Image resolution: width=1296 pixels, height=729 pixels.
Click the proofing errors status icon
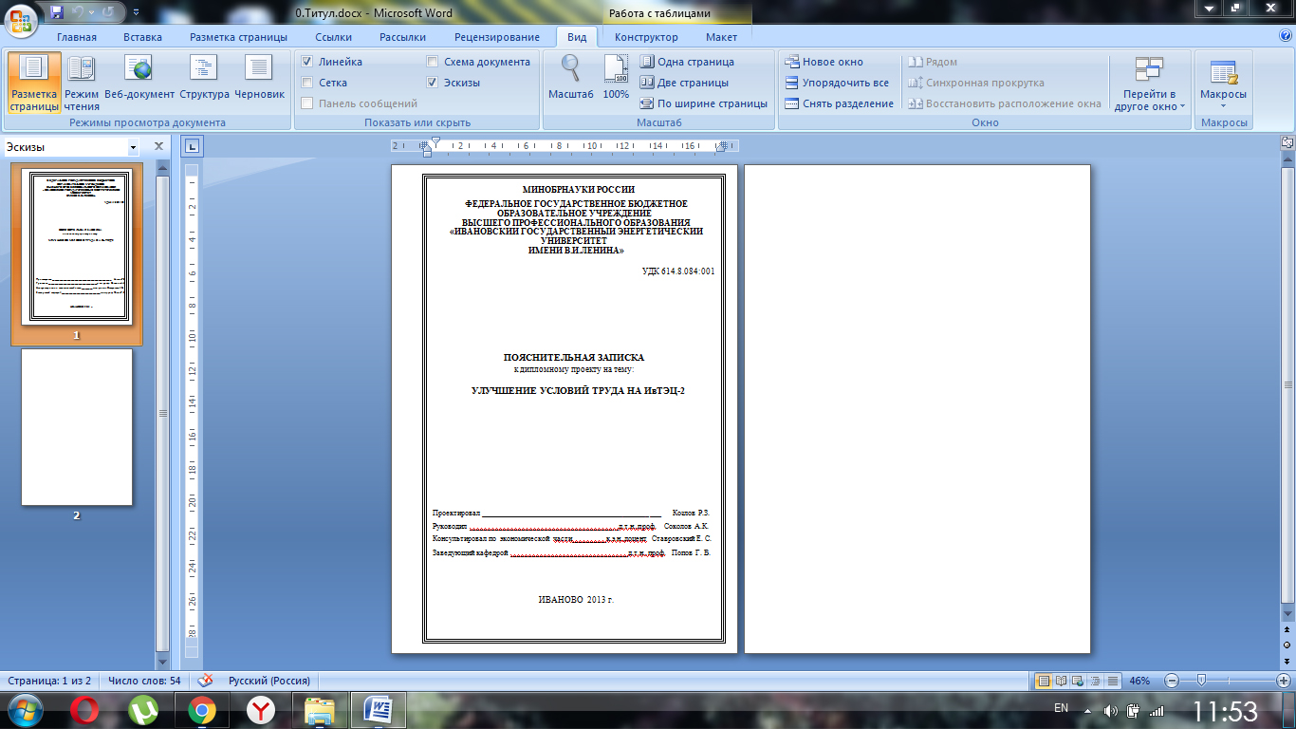pyautogui.click(x=206, y=681)
